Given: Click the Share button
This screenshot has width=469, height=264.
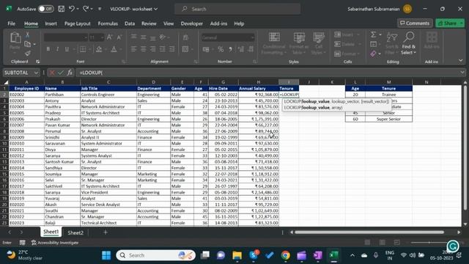Looking at the screenshot, I should pos(448,23).
